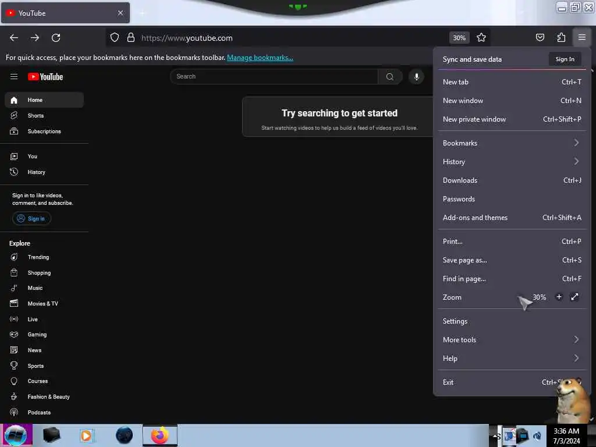Viewport: 596px width, 447px height.
Task: Open History in the YouTube sidebar
Action: pyautogui.click(x=44, y=172)
